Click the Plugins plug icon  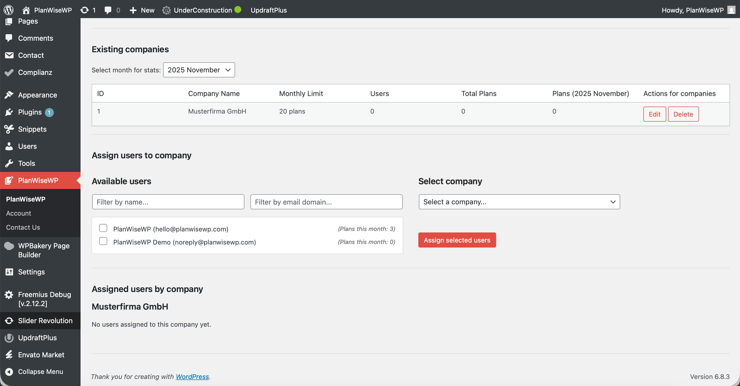[9, 112]
